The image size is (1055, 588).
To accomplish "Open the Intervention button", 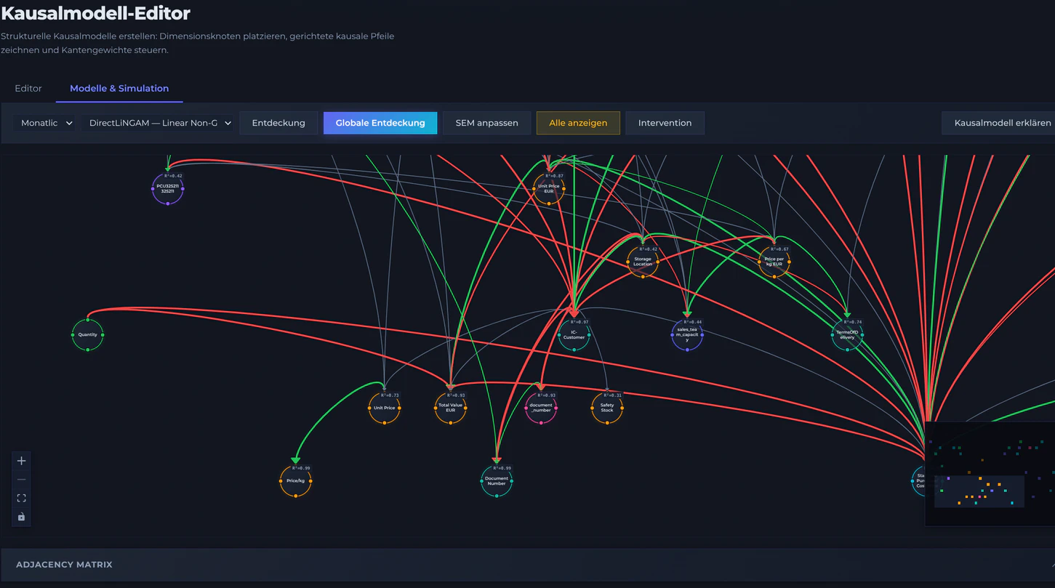I will 665,123.
